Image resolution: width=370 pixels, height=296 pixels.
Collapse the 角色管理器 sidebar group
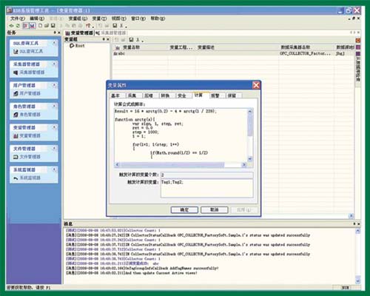55,107
